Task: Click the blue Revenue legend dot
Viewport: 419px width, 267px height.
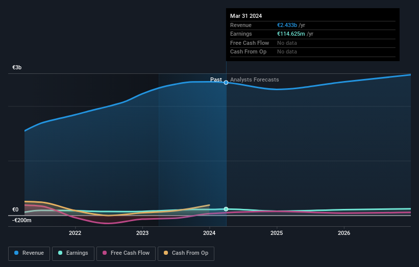Action: click(16, 253)
